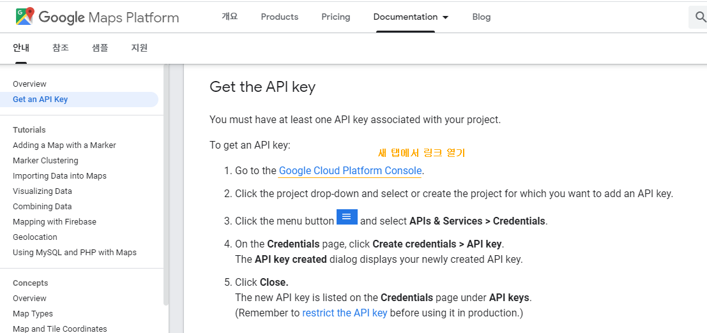Open Map Types concept page
Screen dimensions: 707x333
click(x=33, y=314)
